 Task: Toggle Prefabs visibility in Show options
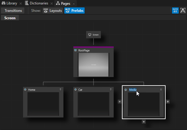coord(74,11)
